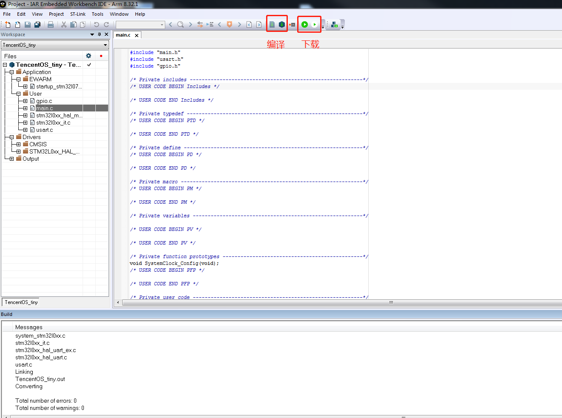Click the red dot column header
This screenshot has width=562, height=418.
pyautogui.click(x=101, y=56)
